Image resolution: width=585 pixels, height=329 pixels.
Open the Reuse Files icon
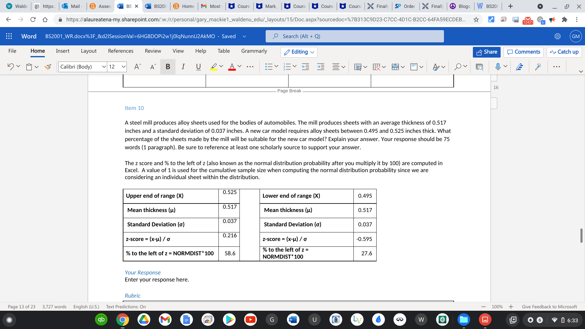pos(479,67)
